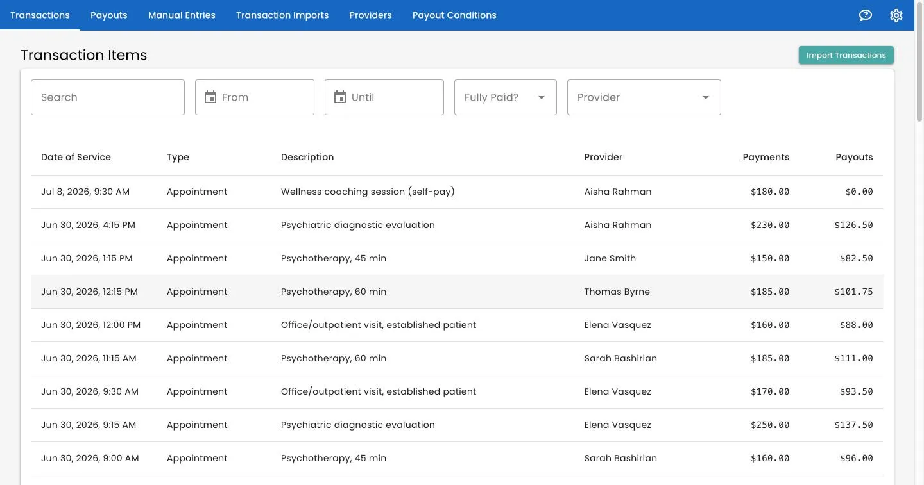Screen dimensions: 924x485
Task: Click the calendar icon in From field
Action: (x=210, y=97)
